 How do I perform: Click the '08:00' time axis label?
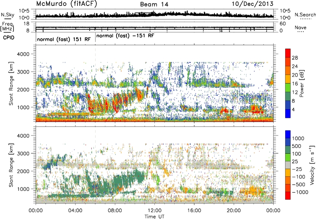[115, 211]
